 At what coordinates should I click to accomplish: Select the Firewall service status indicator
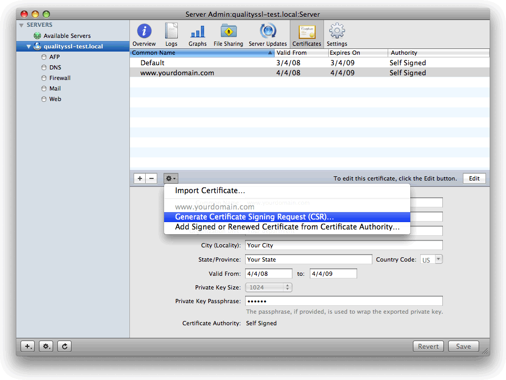click(44, 78)
